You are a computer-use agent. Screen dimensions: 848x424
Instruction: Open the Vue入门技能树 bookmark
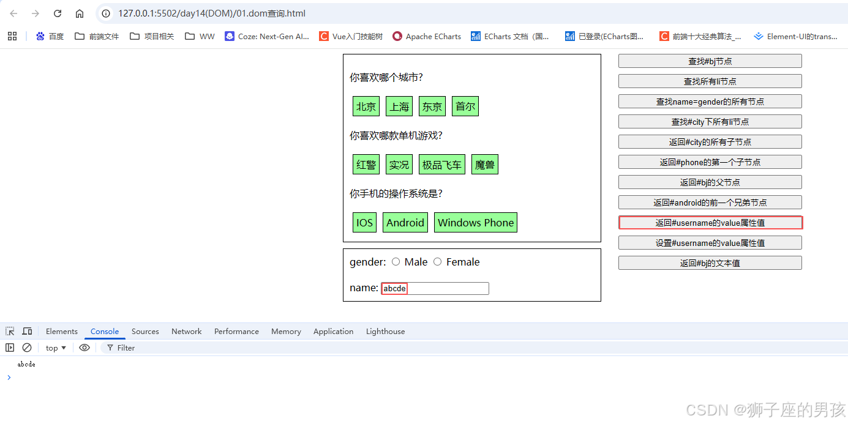coord(351,36)
